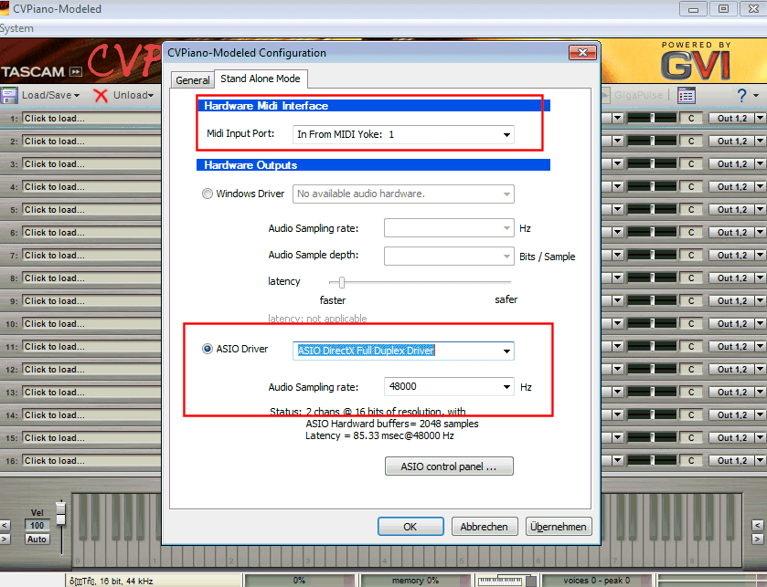Click the Abbrechen button

(x=484, y=527)
